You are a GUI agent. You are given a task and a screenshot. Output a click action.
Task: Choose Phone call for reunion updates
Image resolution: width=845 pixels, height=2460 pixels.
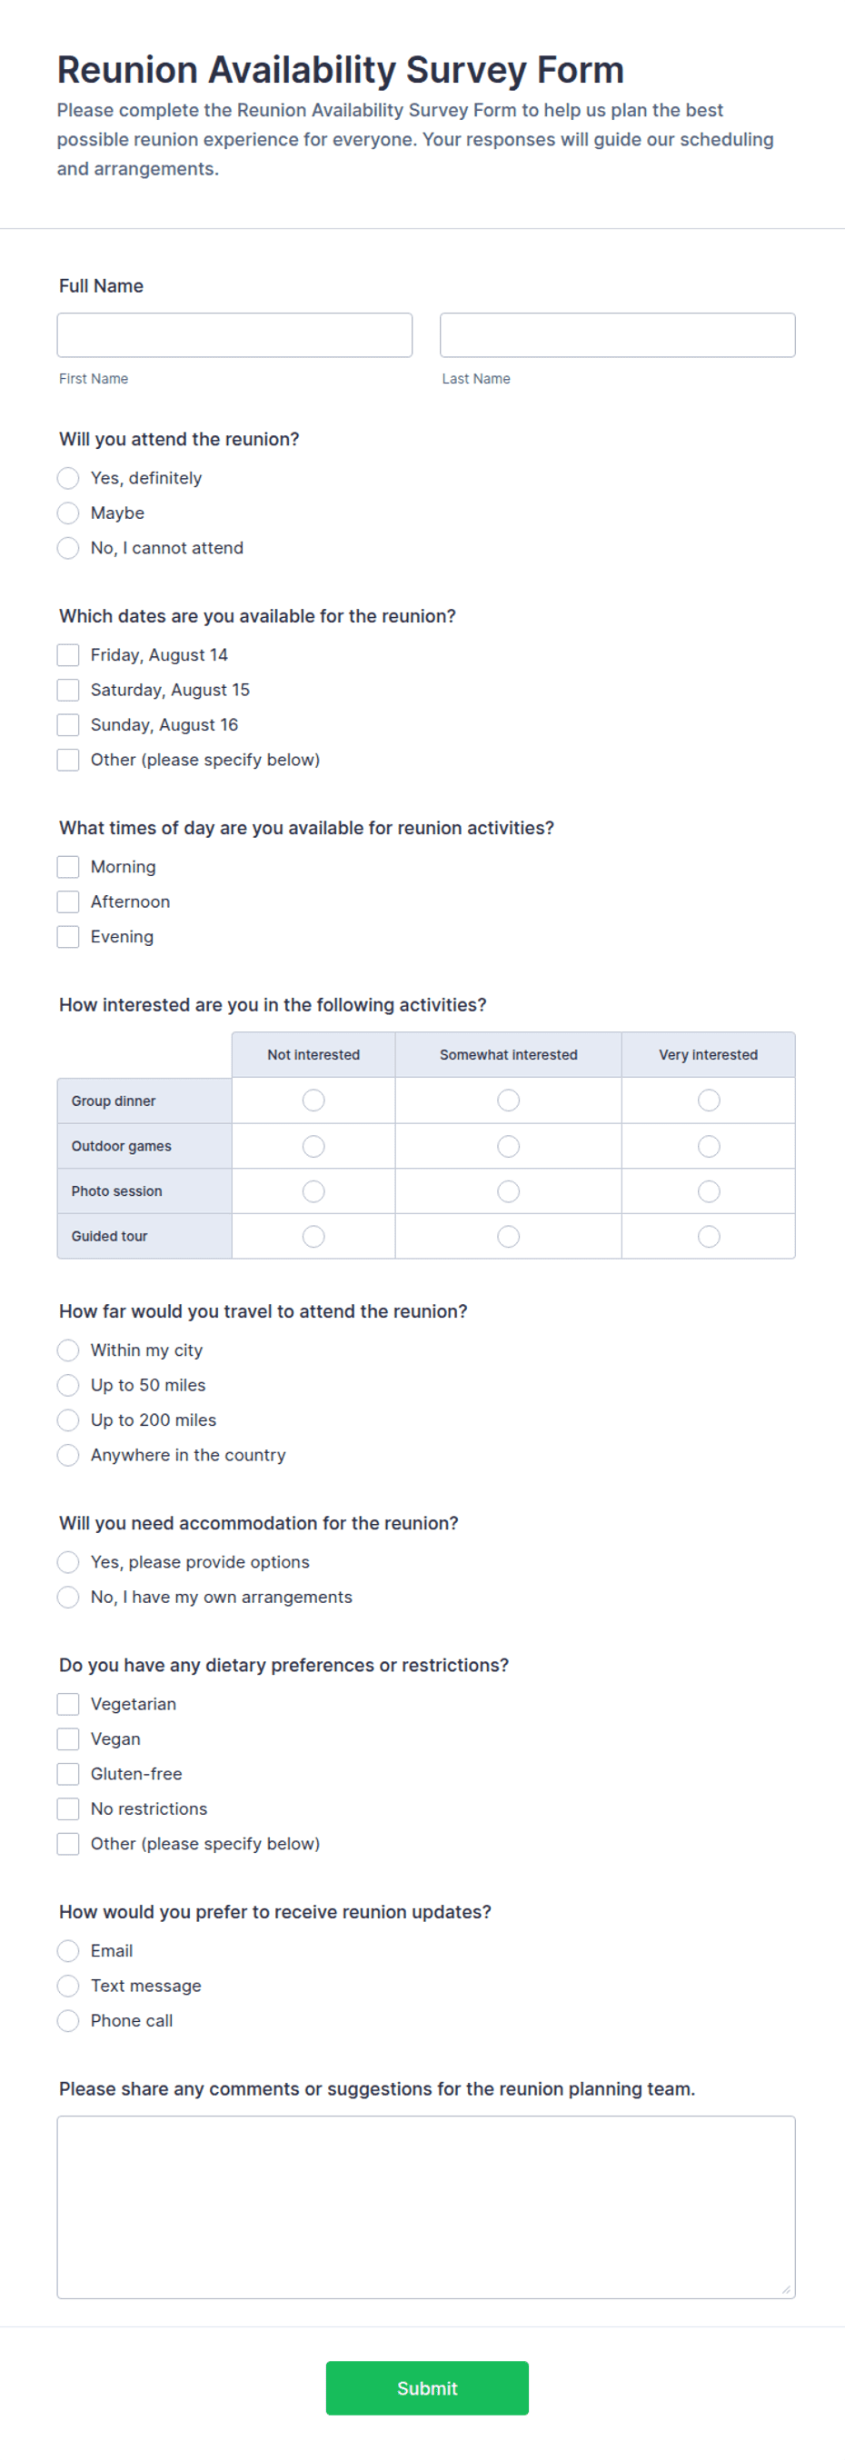tap(68, 2021)
